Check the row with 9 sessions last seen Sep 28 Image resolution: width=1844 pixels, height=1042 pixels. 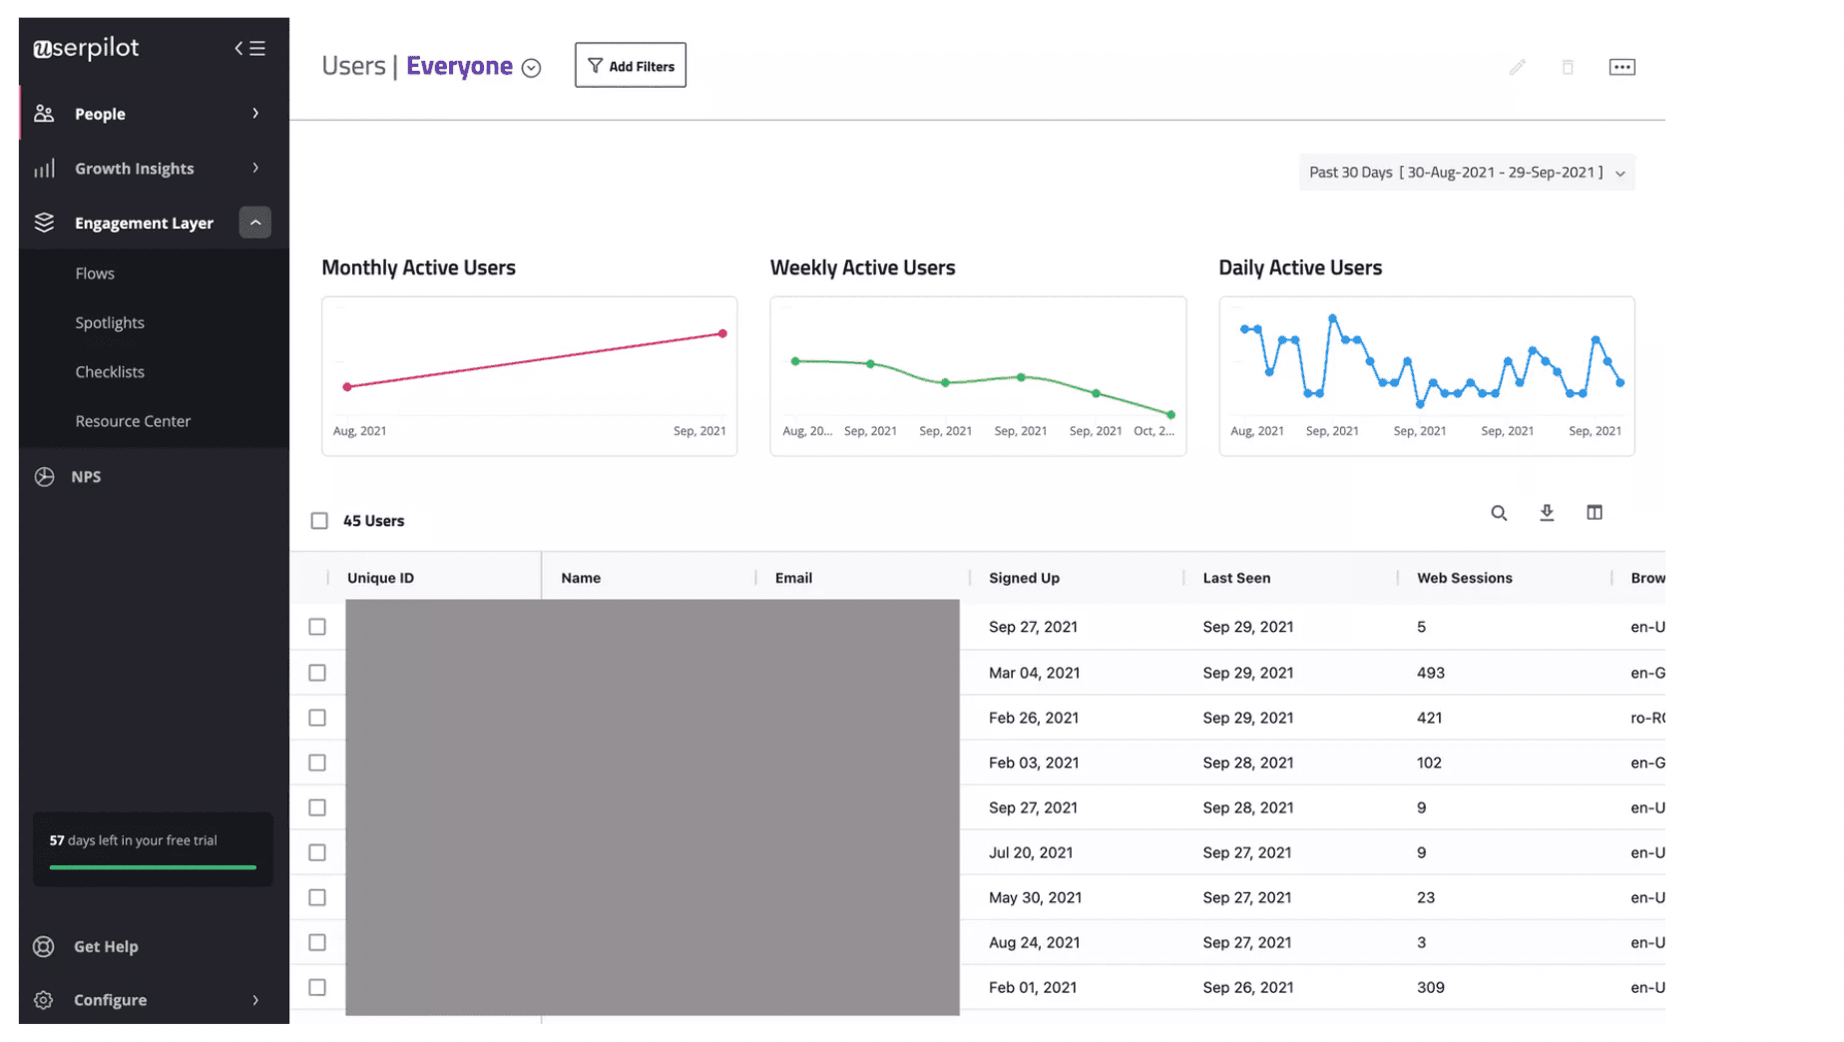click(x=317, y=808)
